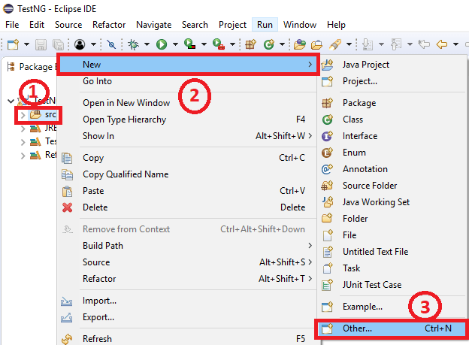This screenshot has width=469, height=345.
Task: Click the user profile toolbar icon
Action: (80, 44)
